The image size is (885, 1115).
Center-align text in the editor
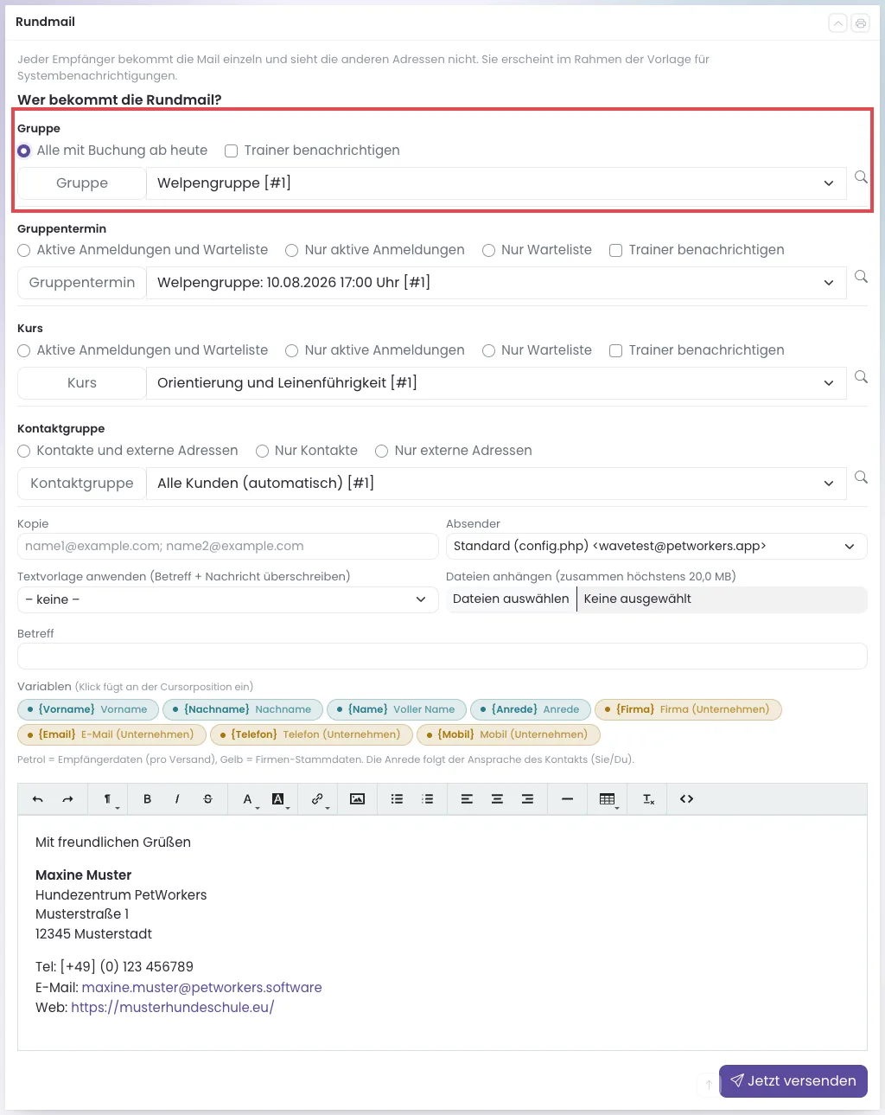click(x=497, y=799)
